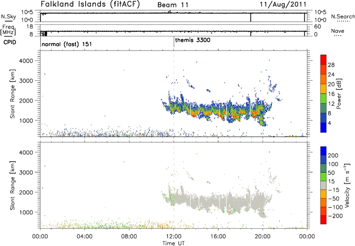Click the 'Beam 11' label

(173, 5)
